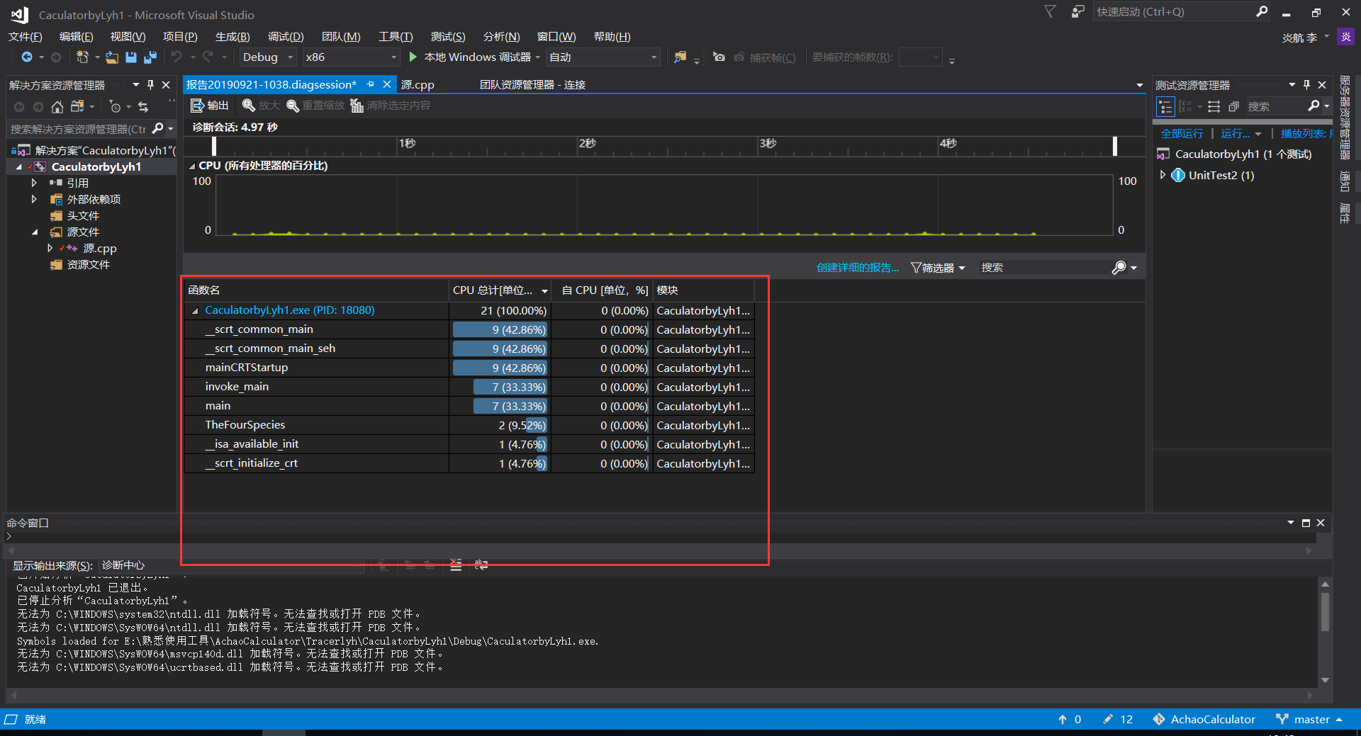This screenshot has width=1361, height=736.
Task: Switch to the 源.cpp tab
Action: coord(418,84)
